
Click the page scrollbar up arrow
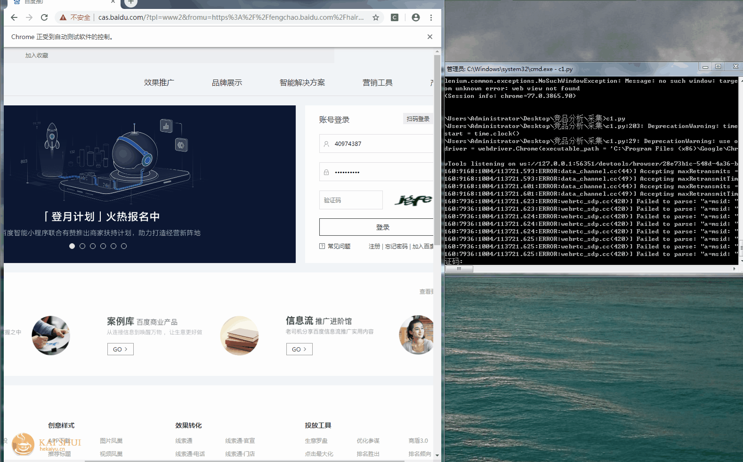click(x=437, y=51)
